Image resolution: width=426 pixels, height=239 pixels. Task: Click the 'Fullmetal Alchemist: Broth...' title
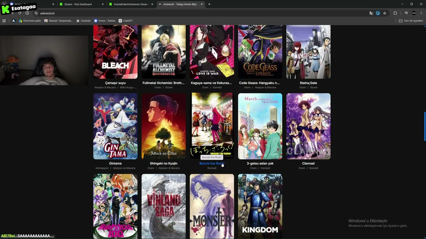[x=163, y=83]
